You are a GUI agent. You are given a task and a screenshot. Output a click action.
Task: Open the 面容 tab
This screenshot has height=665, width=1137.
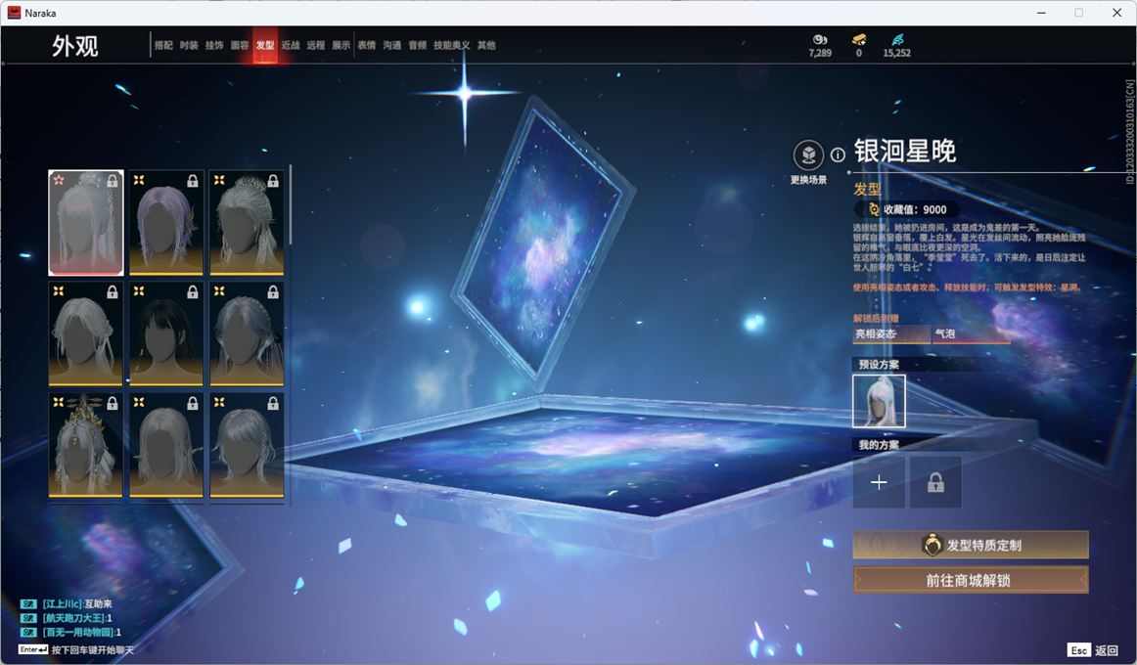click(240, 45)
